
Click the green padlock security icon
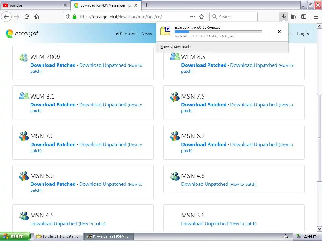(x=75, y=17)
